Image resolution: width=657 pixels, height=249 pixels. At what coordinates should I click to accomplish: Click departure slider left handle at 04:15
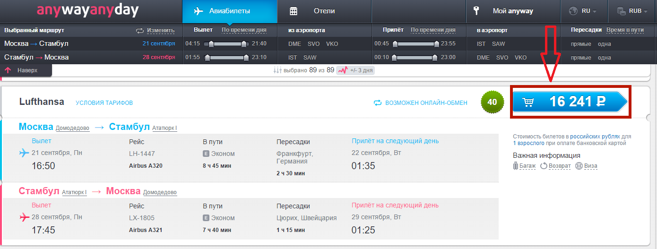[x=211, y=44]
